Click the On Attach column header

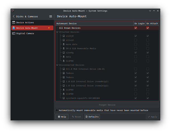pyautogui.click(x=152, y=23)
